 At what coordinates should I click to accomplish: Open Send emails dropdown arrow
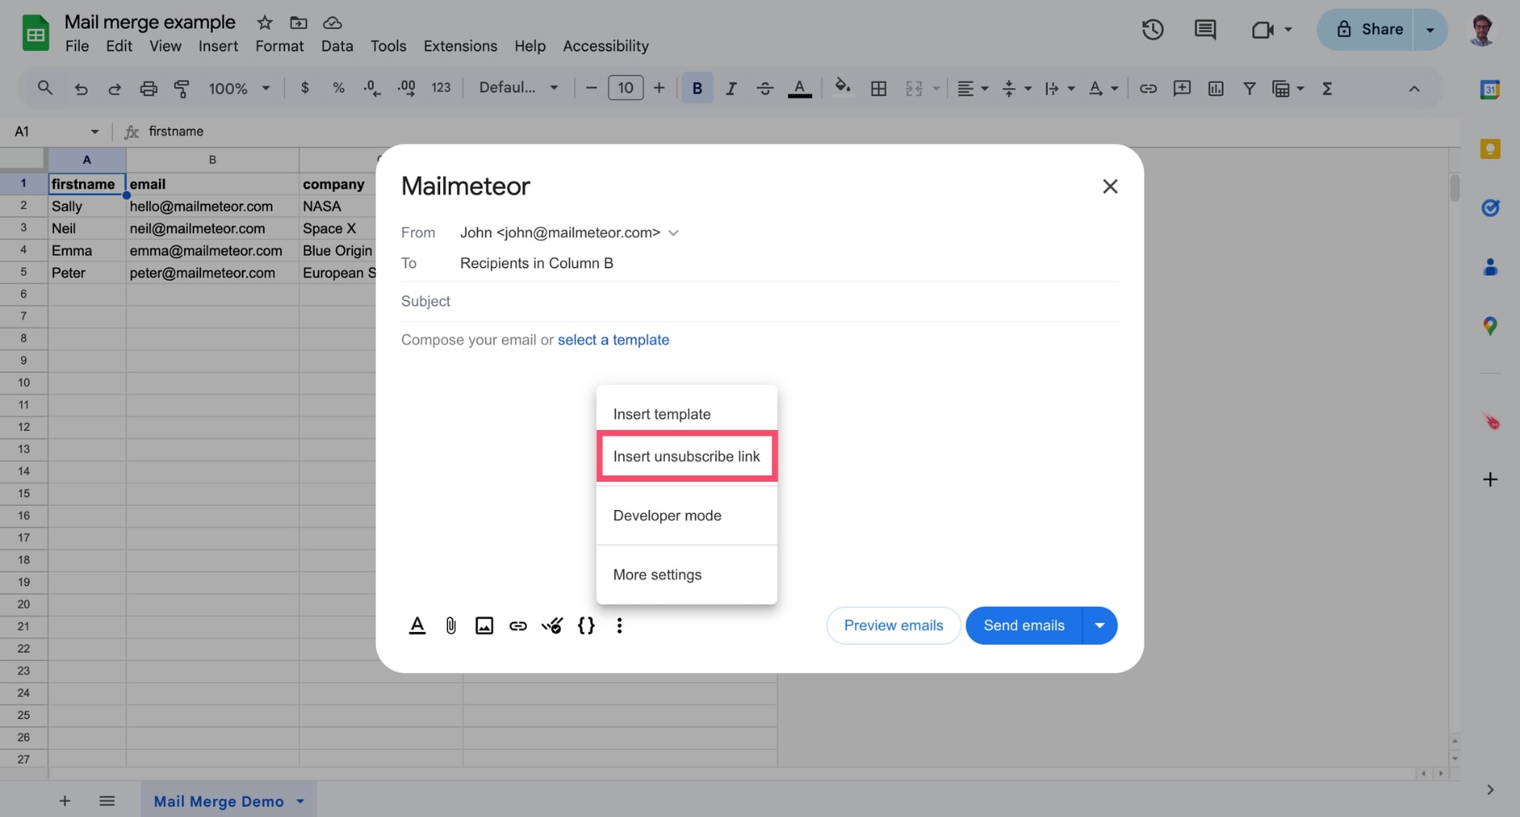pos(1099,626)
